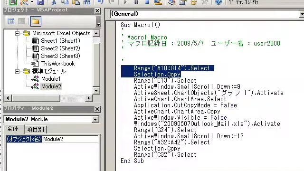Open Insert object dropdown arrow in toolbar
The width and height of the screenshot is (304, 171).
coord(32,2)
